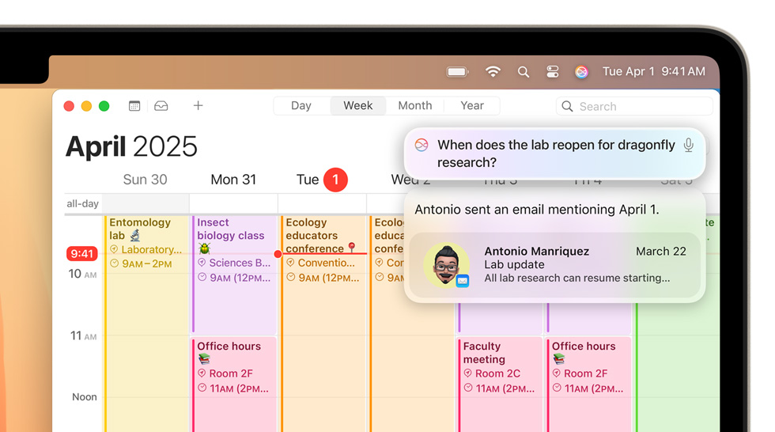
Task: Click the calendars list icon in toolbar
Action: tap(134, 106)
